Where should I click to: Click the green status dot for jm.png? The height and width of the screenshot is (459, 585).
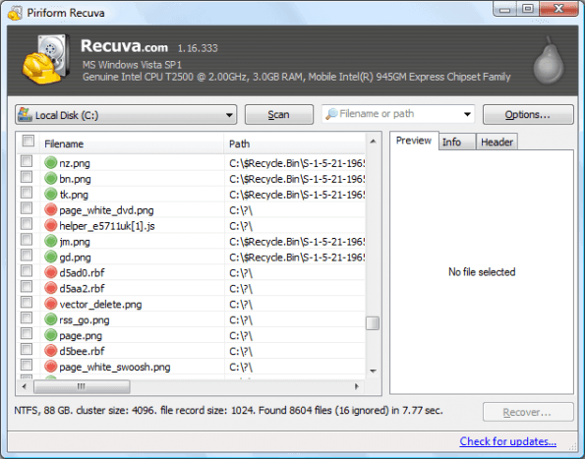click(x=51, y=241)
